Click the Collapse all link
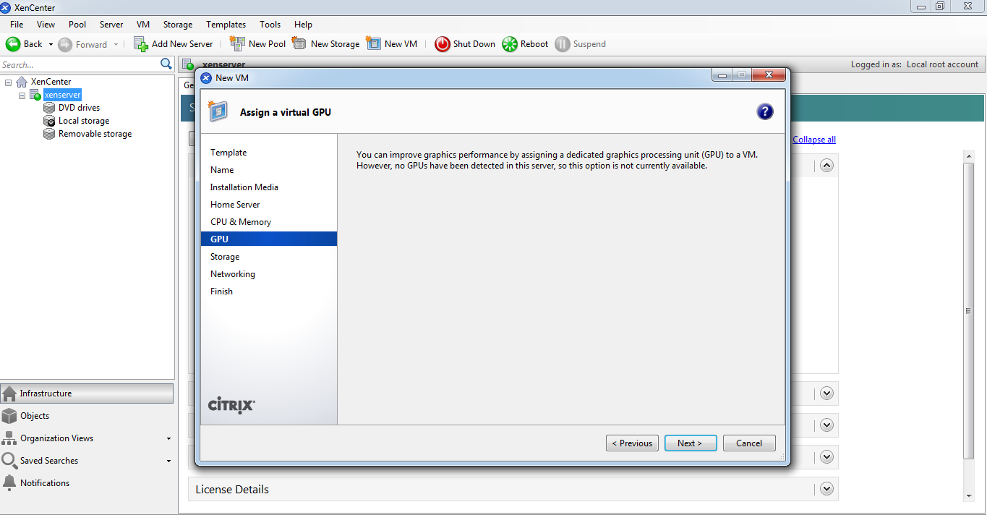 (814, 140)
